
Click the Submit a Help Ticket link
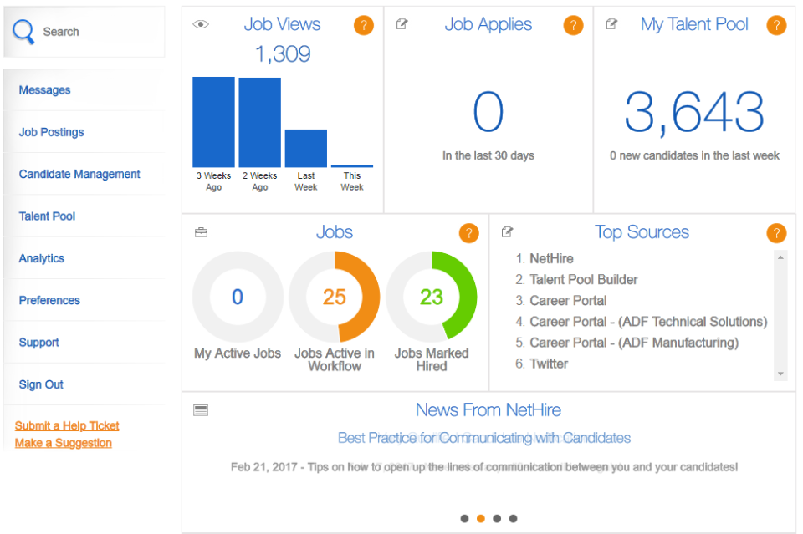[x=67, y=425]
